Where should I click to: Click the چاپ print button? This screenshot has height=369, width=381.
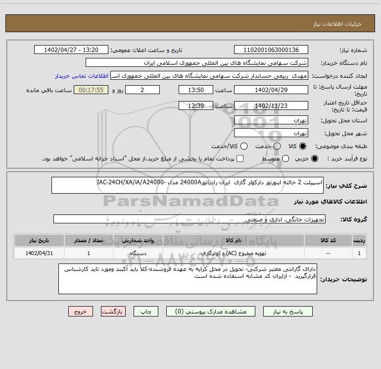[x=146, y=312]
